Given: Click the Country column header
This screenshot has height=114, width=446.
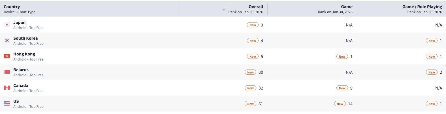Looking at the screenshot, I should coord(12,7).
